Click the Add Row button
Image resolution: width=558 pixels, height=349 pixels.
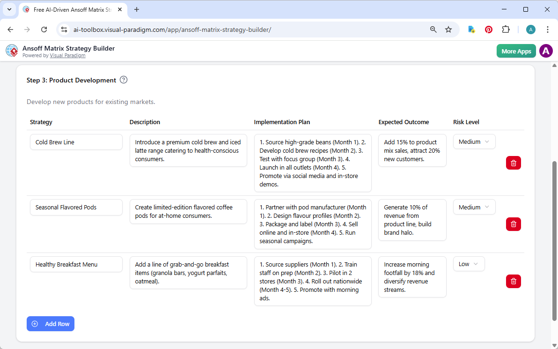[50, 324]
